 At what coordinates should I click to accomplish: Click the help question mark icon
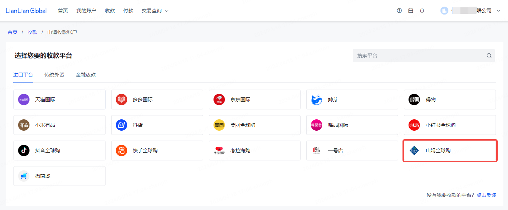coord(399,11)
